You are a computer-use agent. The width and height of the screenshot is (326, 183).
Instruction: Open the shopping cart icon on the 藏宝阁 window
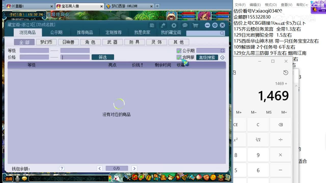tap(196, 25)
